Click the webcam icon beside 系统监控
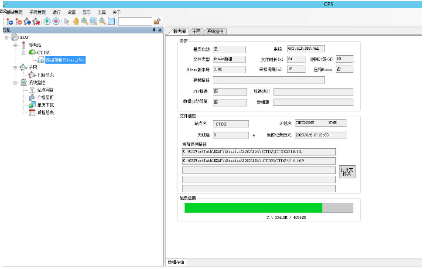Viewport: 424px width, 269px height. 24,82
